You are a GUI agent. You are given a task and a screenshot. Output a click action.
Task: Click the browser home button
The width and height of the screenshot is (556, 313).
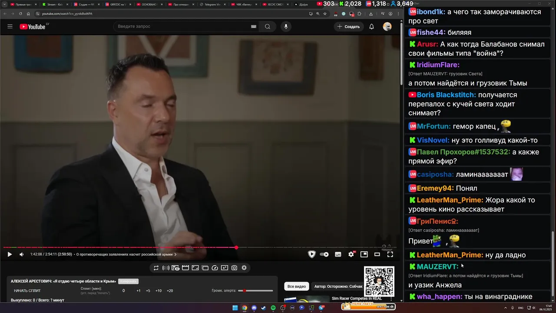click(x=28, y=13)
